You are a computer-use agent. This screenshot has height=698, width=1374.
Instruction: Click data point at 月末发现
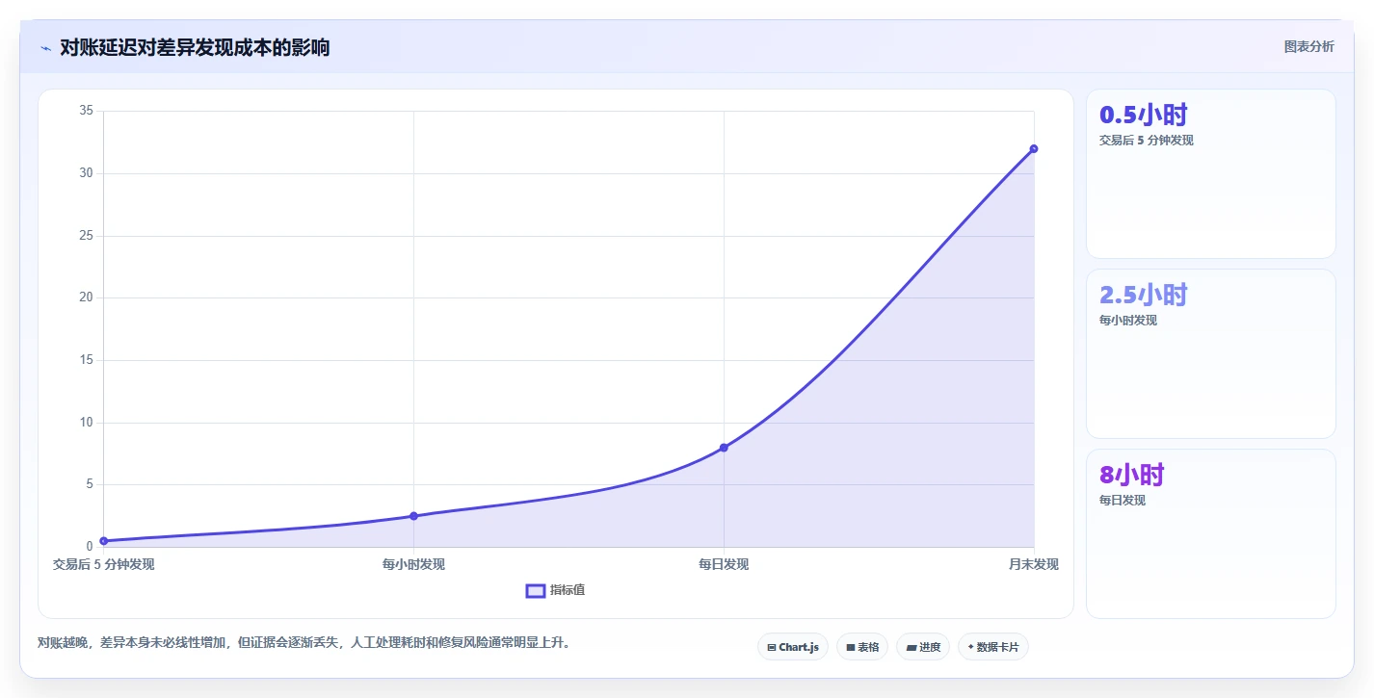click(x=1034, y=148)
